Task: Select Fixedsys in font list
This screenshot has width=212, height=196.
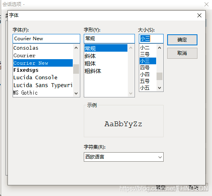Action: [43, 70]
